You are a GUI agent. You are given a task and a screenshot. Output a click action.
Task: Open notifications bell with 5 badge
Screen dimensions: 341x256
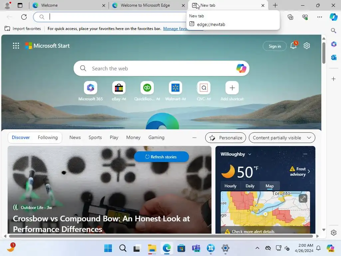click(294, 45)
